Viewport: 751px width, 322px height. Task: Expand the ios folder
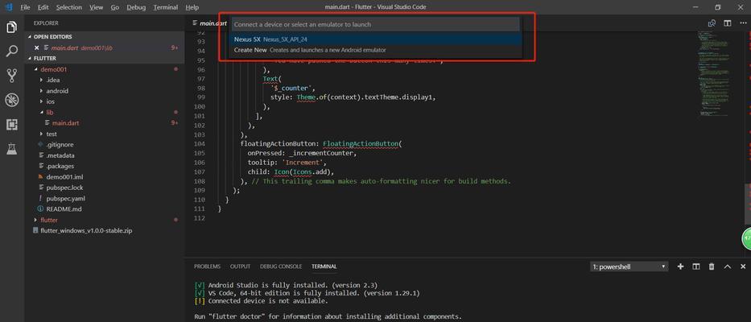coord(50,101)
